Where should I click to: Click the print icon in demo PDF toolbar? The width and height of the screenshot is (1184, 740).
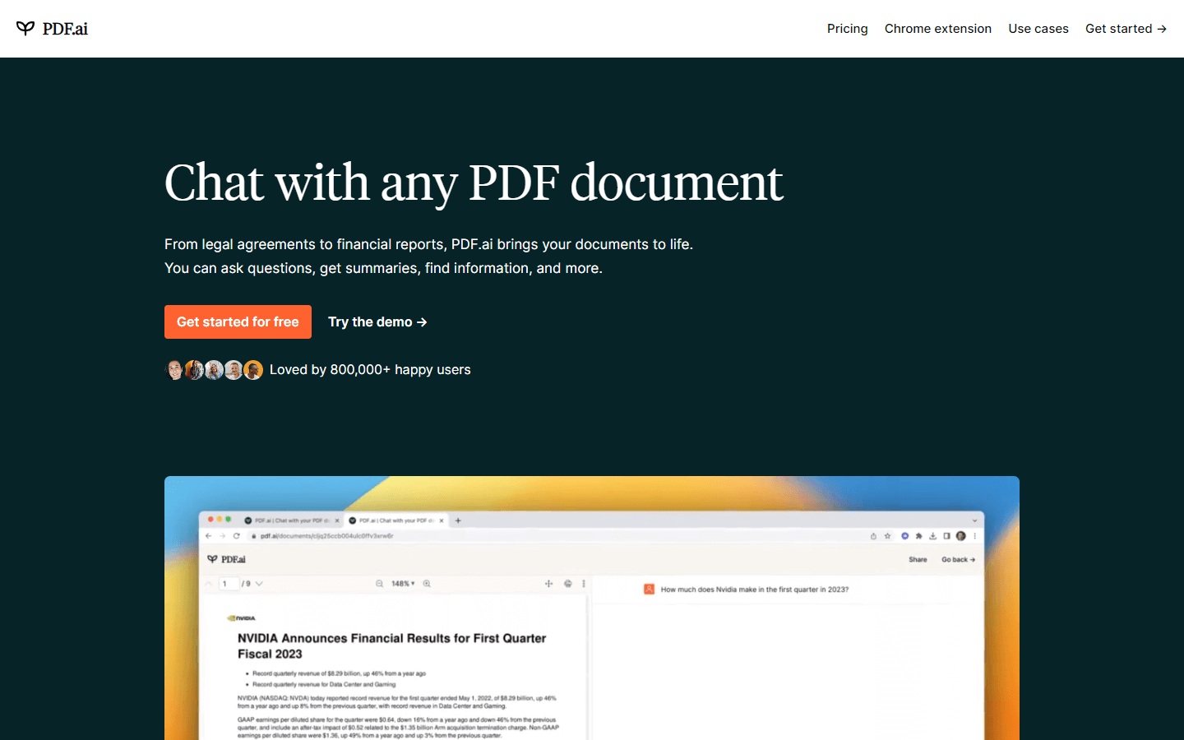pyautogui.click(x=567, y=584)
